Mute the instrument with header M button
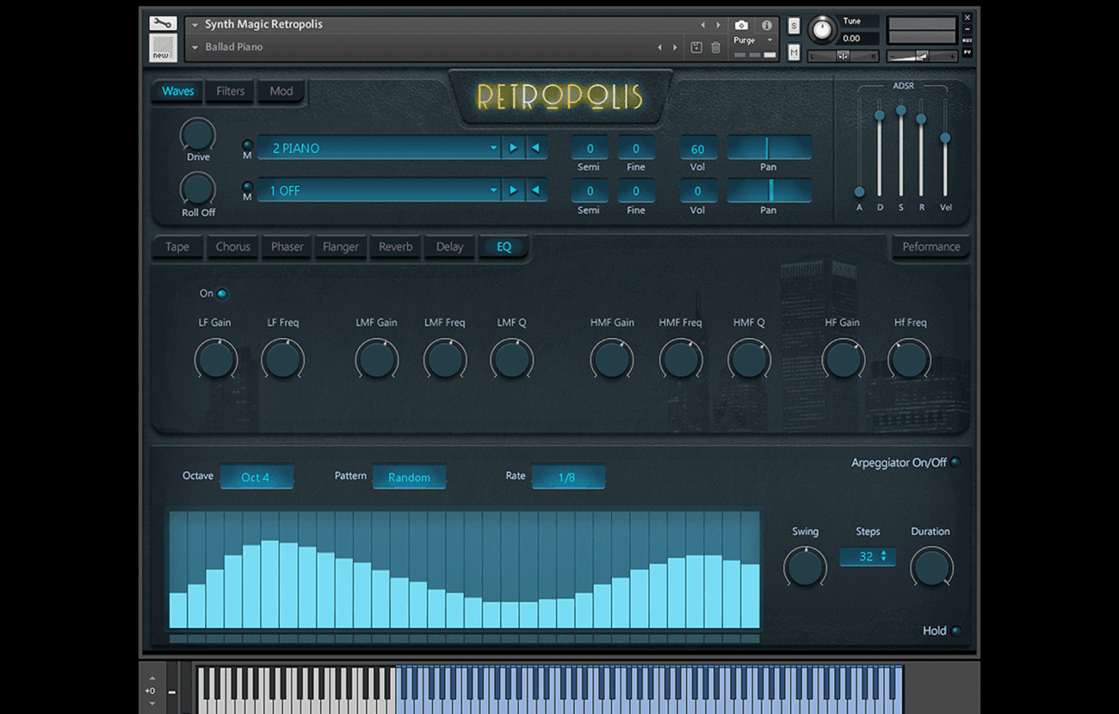 [x=794, y=53]
